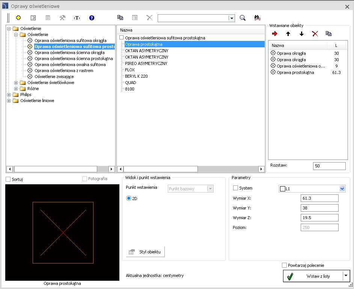Open the Wstaw z listy split arrow

tap(346, 276)
